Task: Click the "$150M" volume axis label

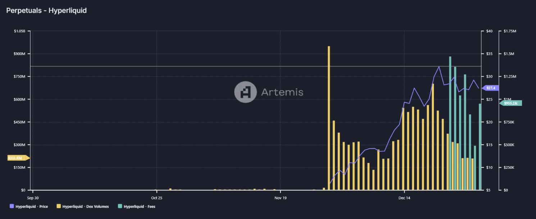Action: 20,168
